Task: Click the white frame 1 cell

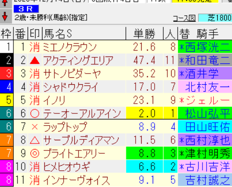Action: click(x=6, y=47)
